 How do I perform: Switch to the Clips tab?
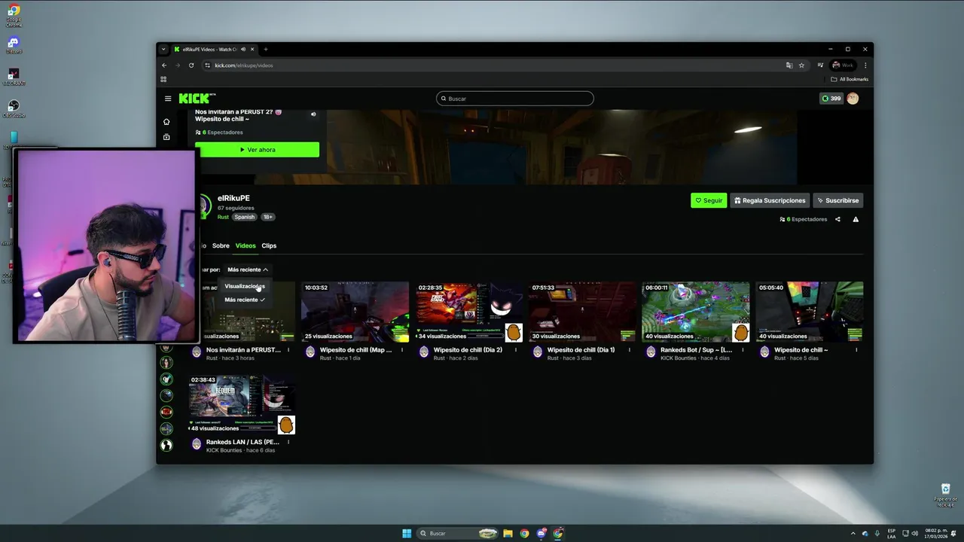[x=269, y=245]
